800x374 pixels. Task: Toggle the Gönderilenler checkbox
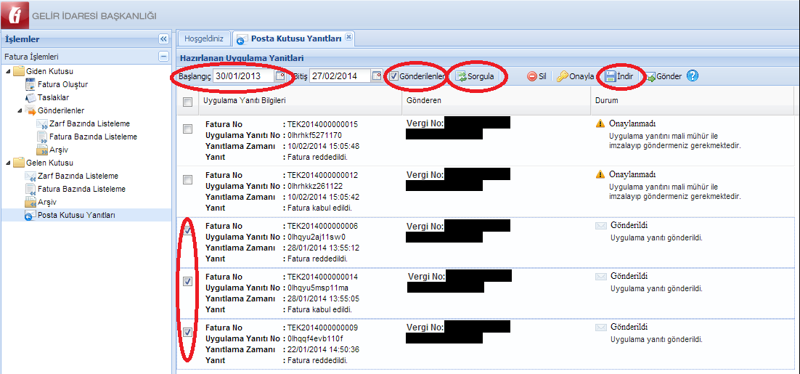point(394,76)
